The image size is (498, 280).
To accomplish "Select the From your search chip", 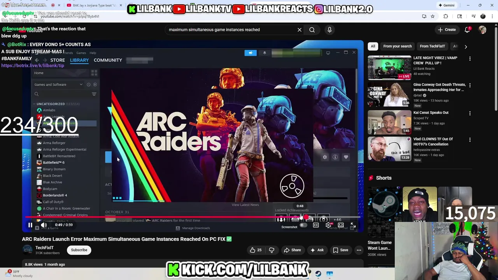I will [x=397, y=46].
